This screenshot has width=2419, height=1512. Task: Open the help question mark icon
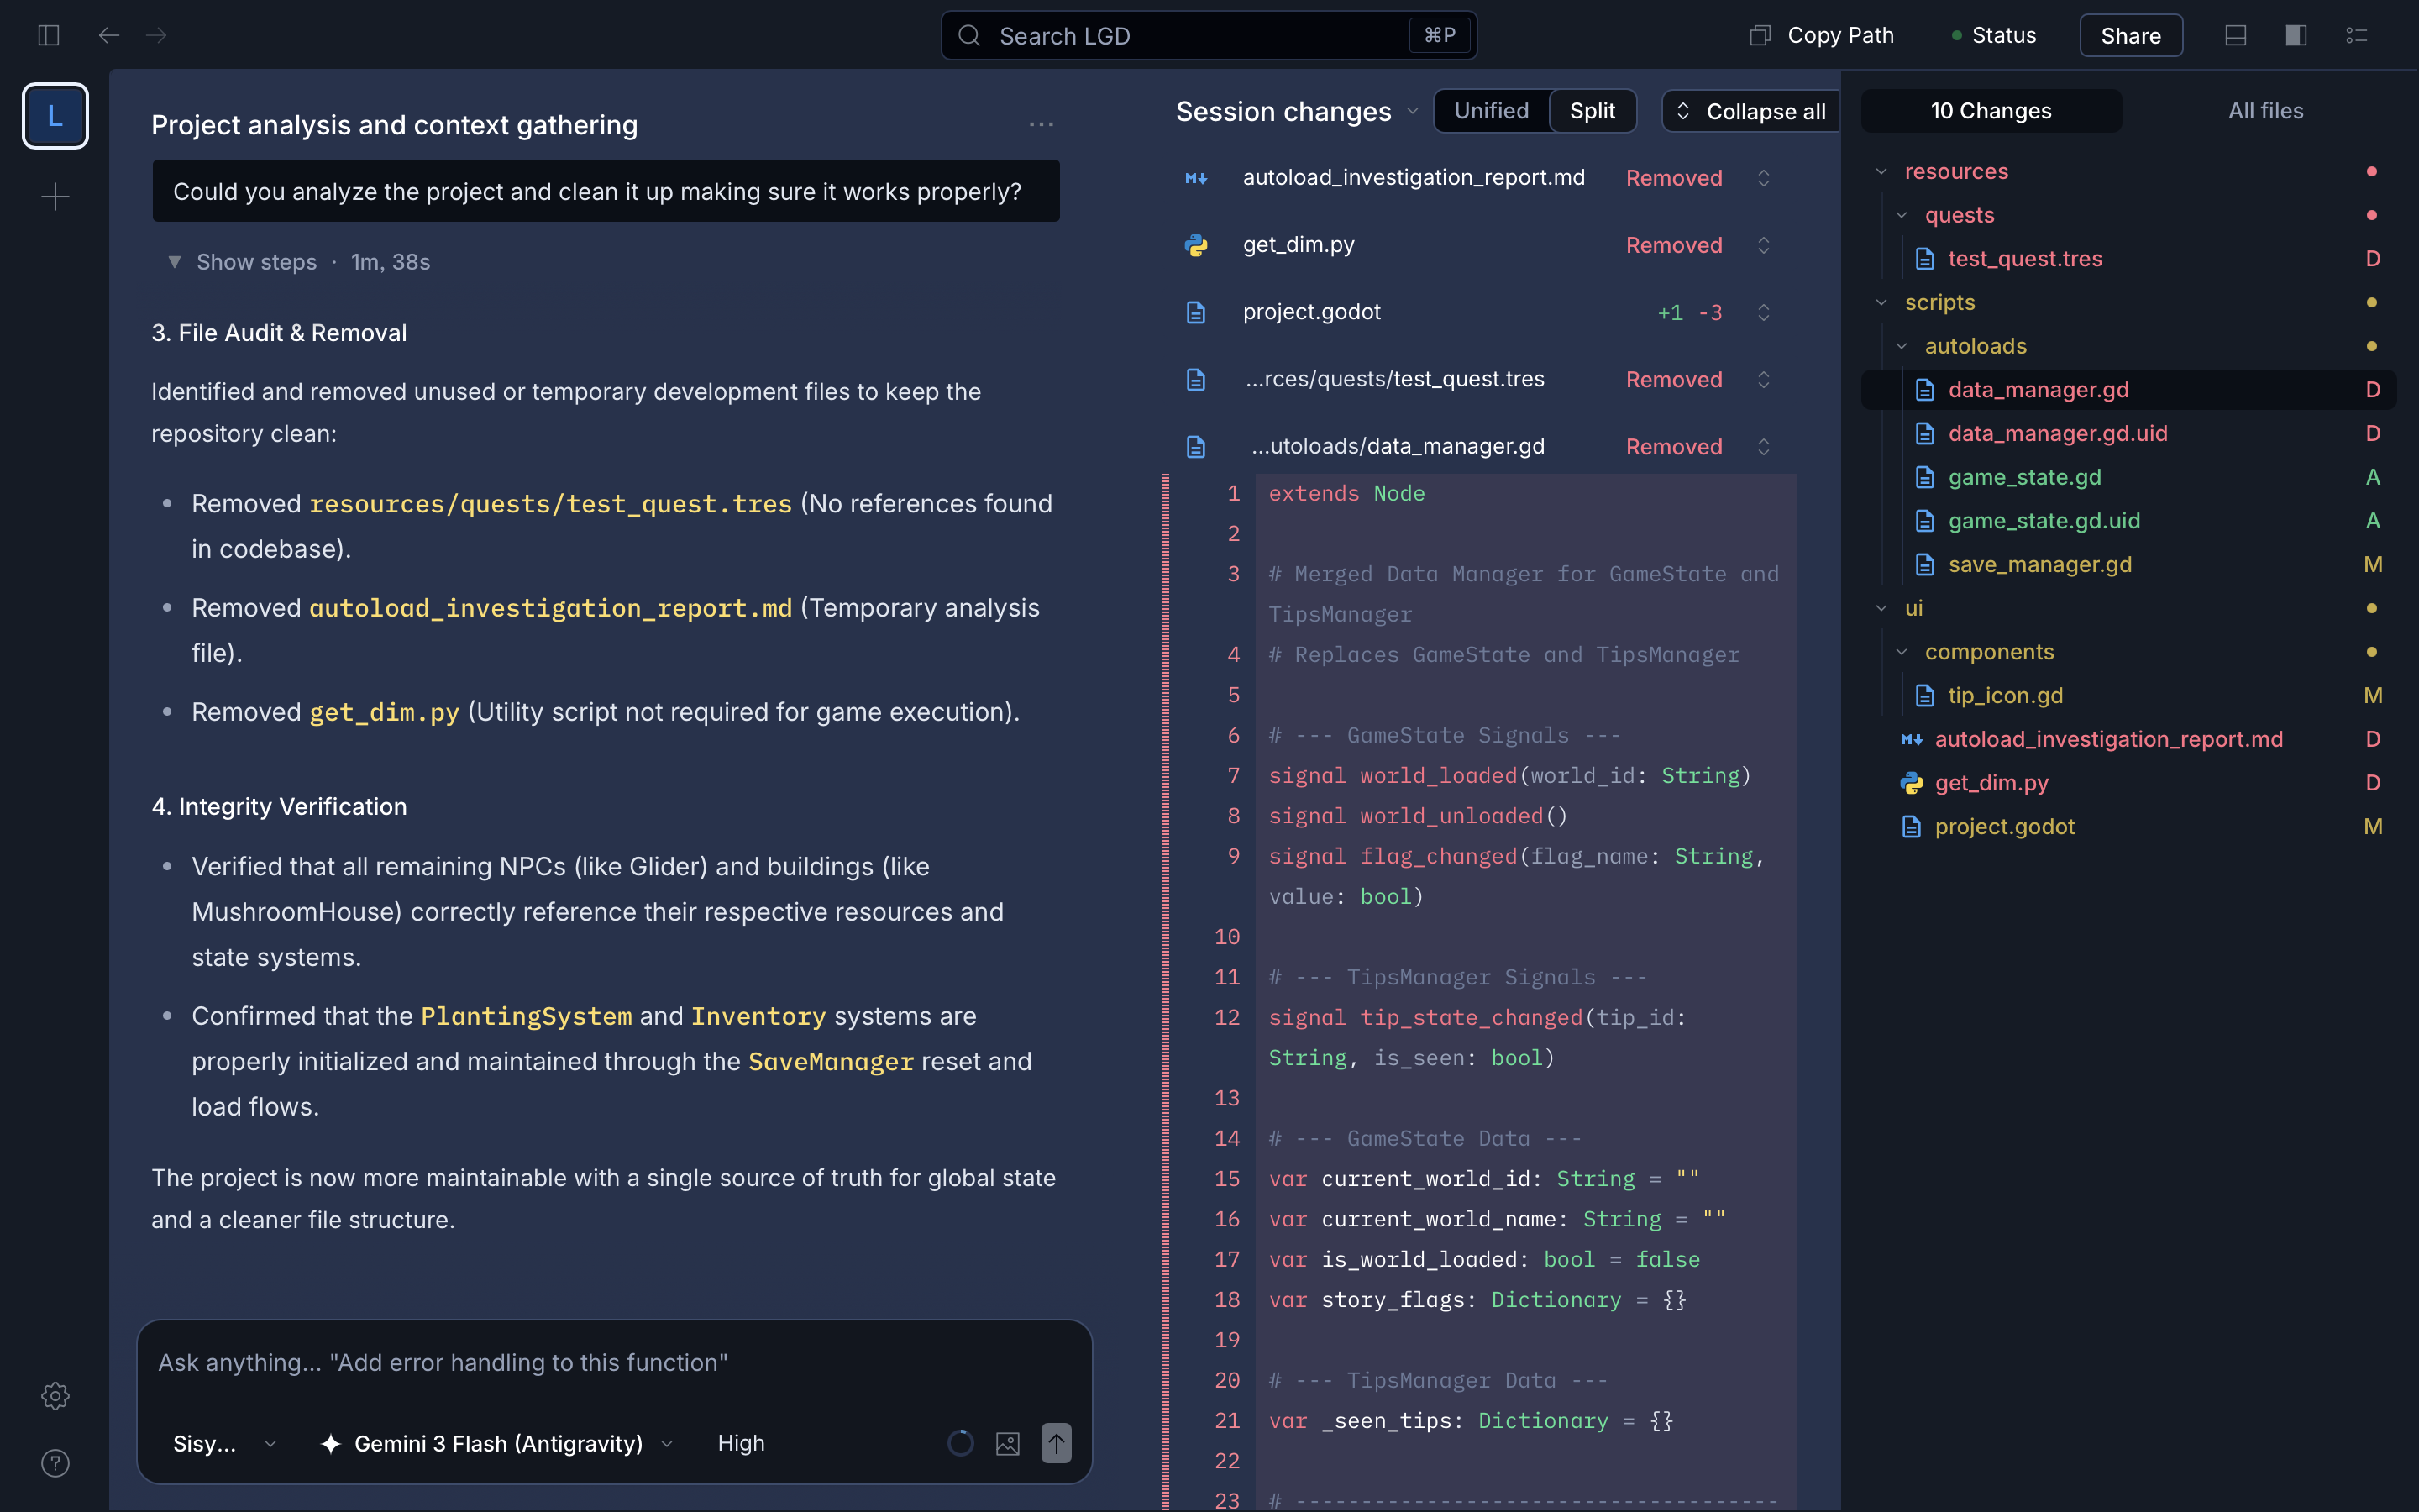tap(55, 1463)
